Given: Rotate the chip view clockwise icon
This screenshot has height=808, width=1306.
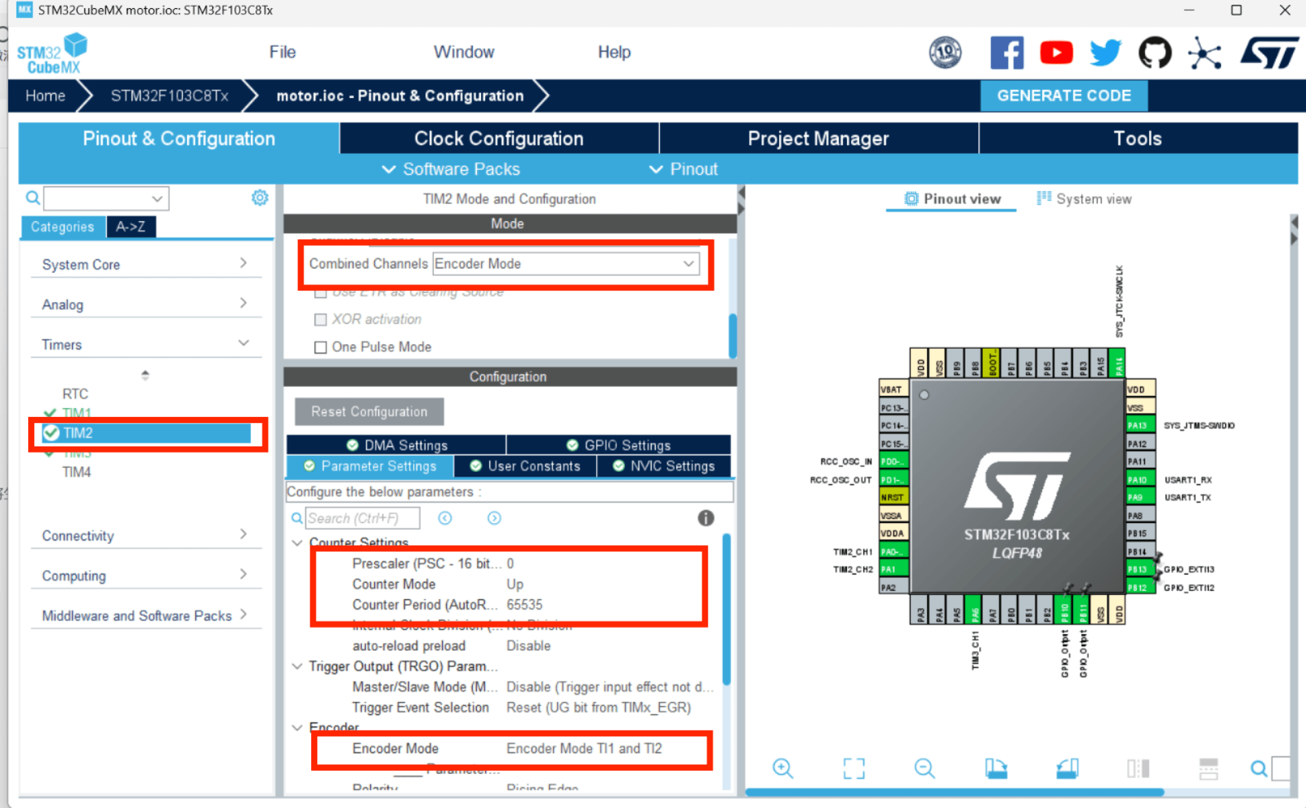Looking at the screenshot, I should pos(996,768).
